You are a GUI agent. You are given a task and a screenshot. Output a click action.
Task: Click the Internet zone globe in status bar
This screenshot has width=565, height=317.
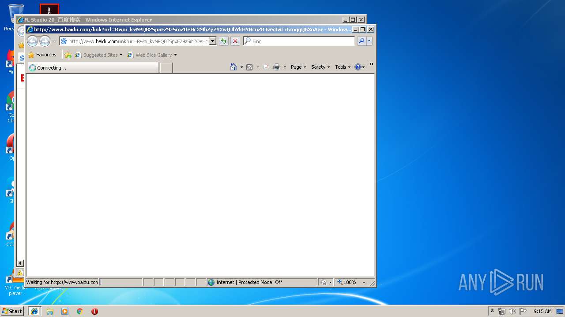point(211,282)
